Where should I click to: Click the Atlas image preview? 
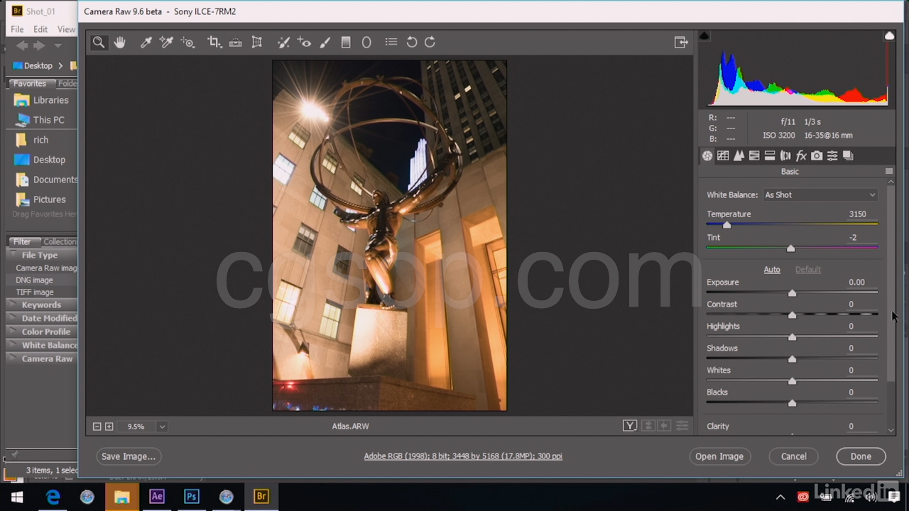tap(389, 235)
